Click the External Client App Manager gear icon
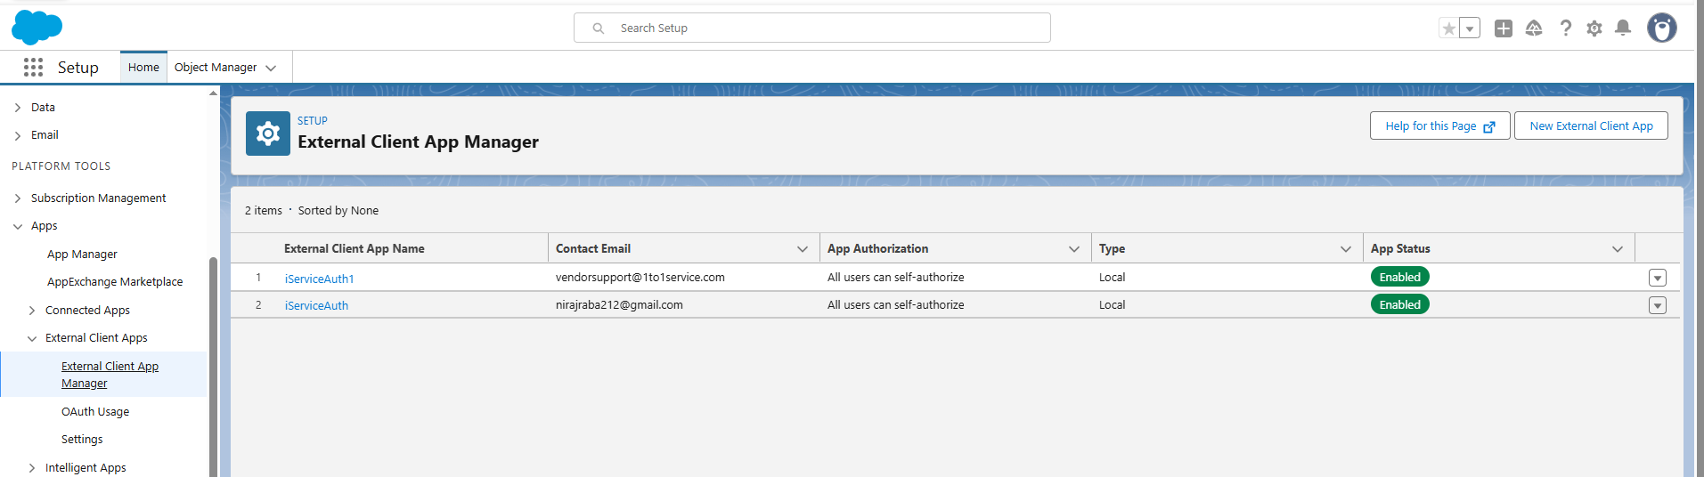 (268, 133)
